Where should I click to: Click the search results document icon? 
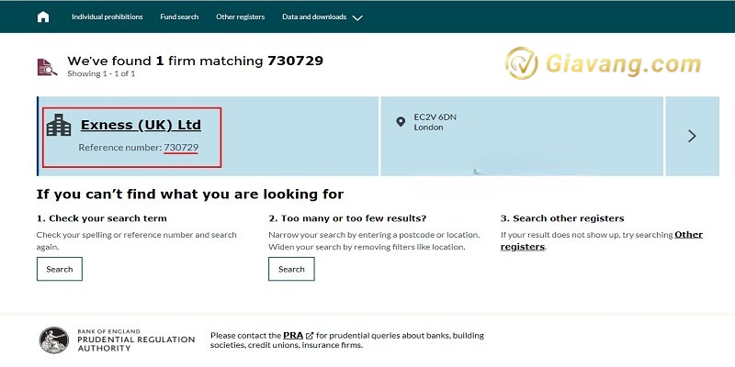click(x=47, y=66)
